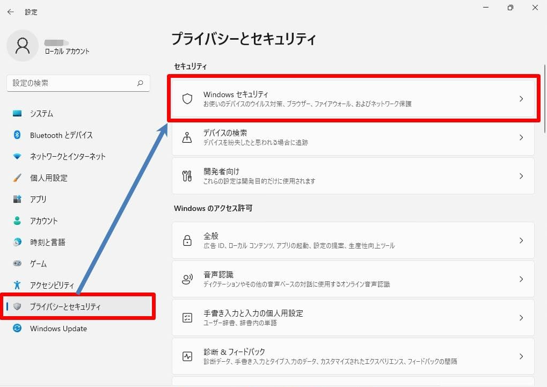Viewport: 547px width, 387px height.
Task: Click the chevron on 音声認識 row
Action: pyautogui.click(x=521, y=279)
